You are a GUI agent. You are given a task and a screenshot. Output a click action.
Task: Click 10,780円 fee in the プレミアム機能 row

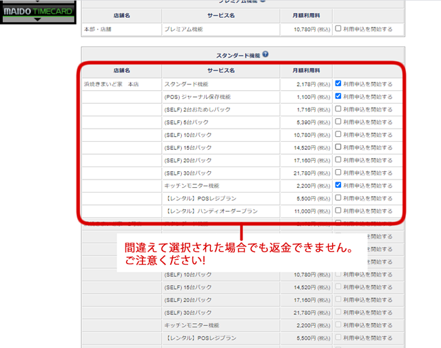(312, 29)
